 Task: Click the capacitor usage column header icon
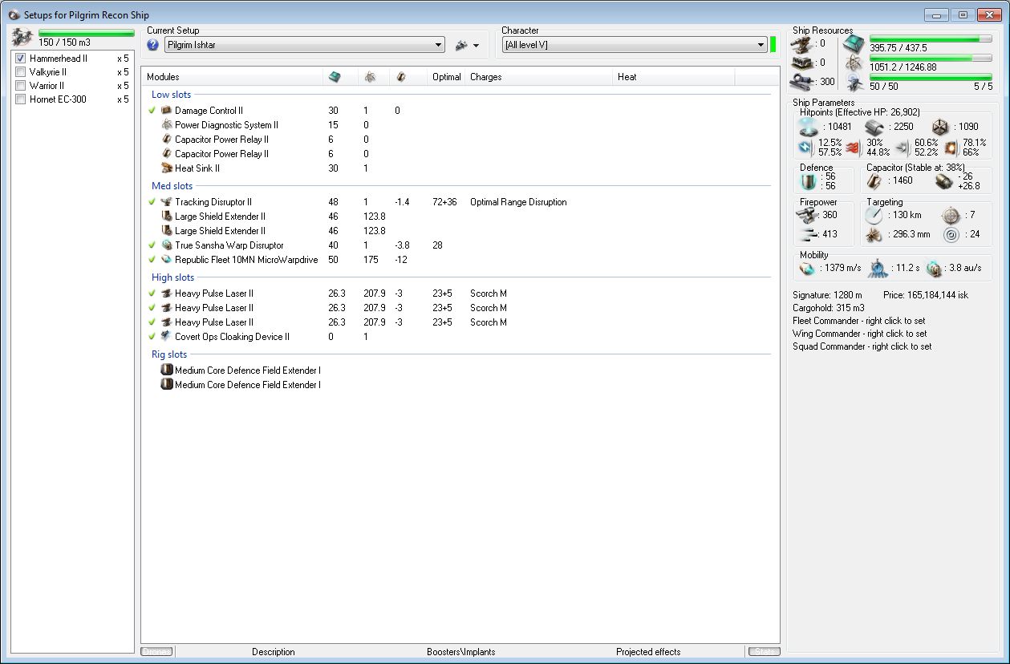[401, 77]
